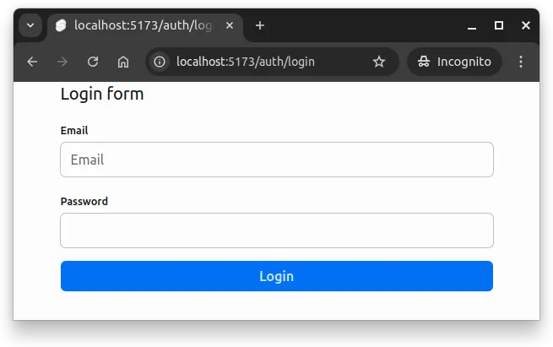553x347 pixels.
Task: Maximize the browser window
Action: point(499,25)
